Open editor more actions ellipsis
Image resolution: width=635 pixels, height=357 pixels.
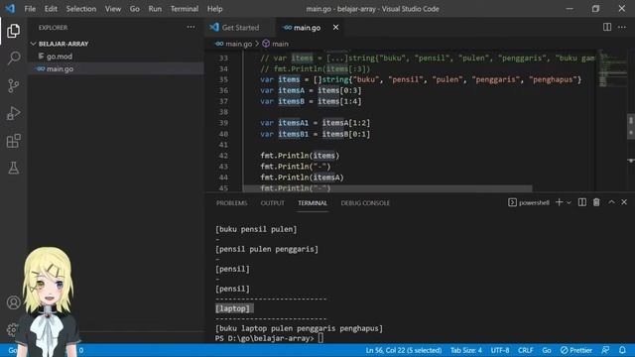622,27
